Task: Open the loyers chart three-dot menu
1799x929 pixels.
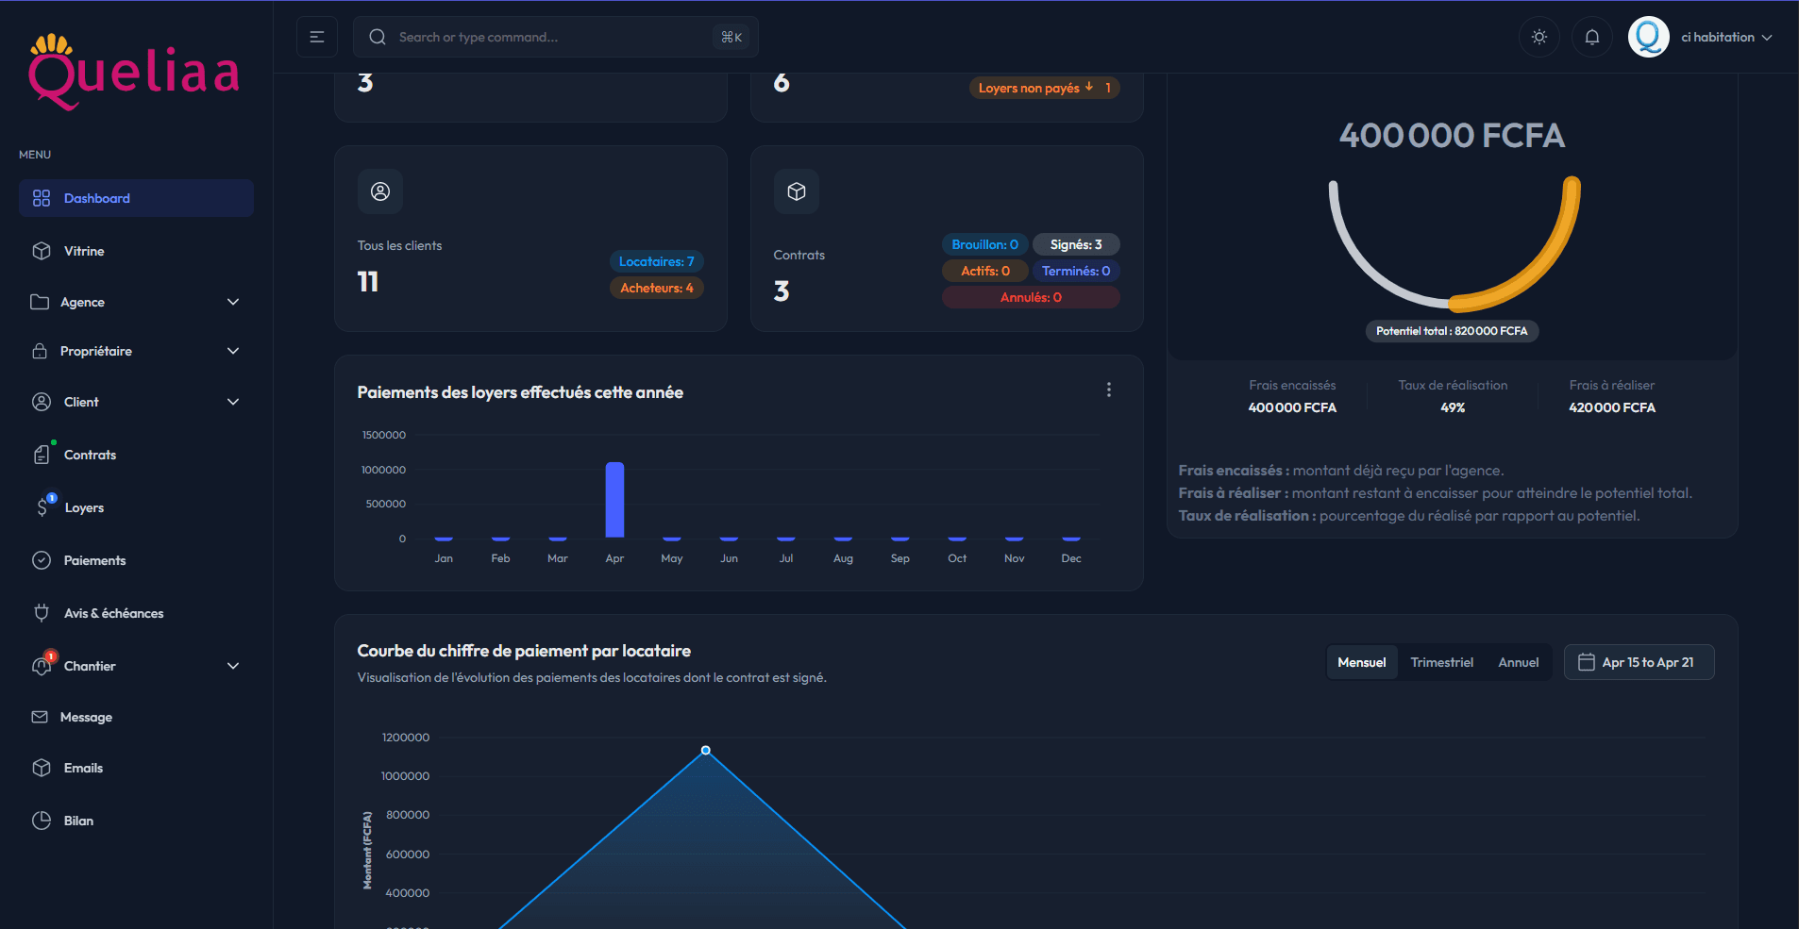Action: click(1109, 390)
